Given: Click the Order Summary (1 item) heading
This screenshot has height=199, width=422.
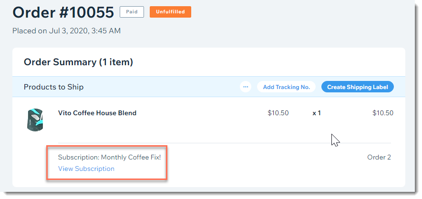Looking at the screenshot, I should [78, 62].
